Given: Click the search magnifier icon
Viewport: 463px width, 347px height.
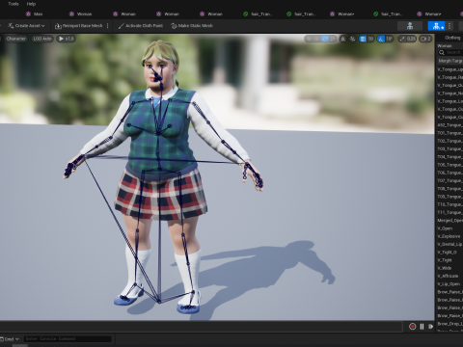Looking at the screenshot, I should (442, 52).
